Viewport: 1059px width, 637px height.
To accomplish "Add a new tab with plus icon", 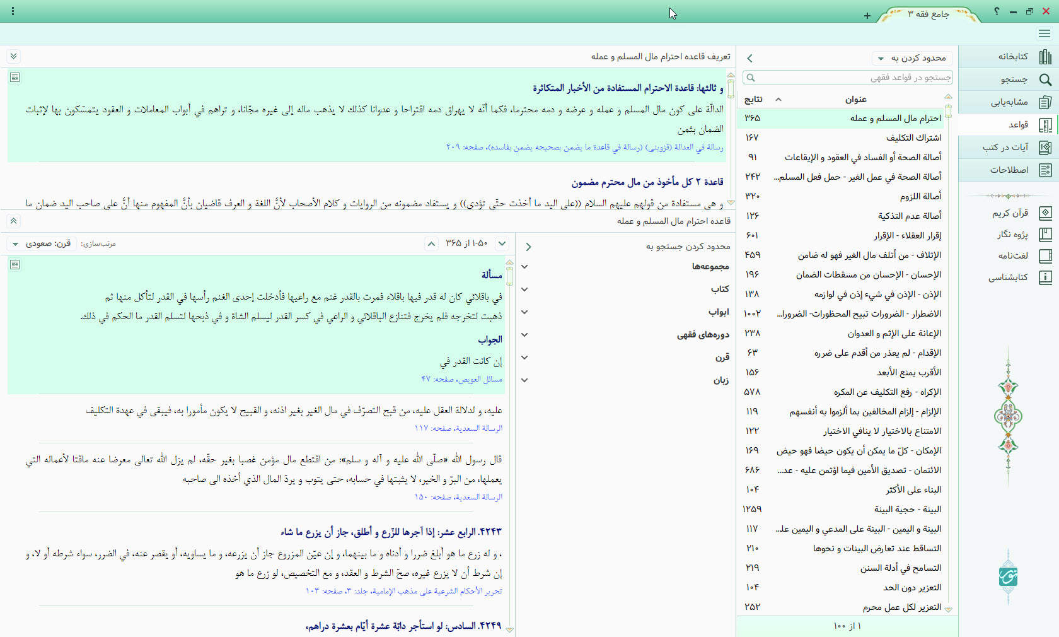I will pos(867,16).
